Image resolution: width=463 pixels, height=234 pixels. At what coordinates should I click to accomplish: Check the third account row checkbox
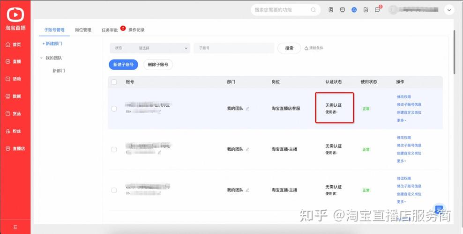pos(114,190)
